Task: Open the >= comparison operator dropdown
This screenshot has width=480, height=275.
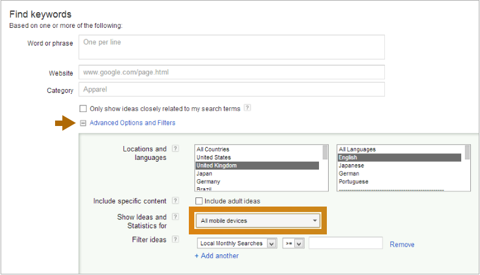Action: pos(293,244)
